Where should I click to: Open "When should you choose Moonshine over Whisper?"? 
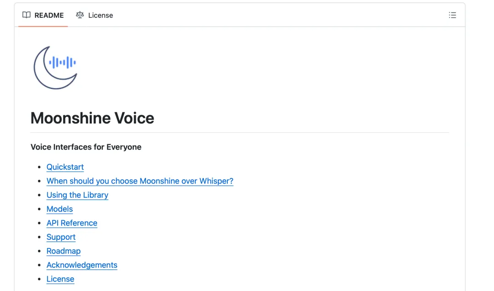coord(140,181)
